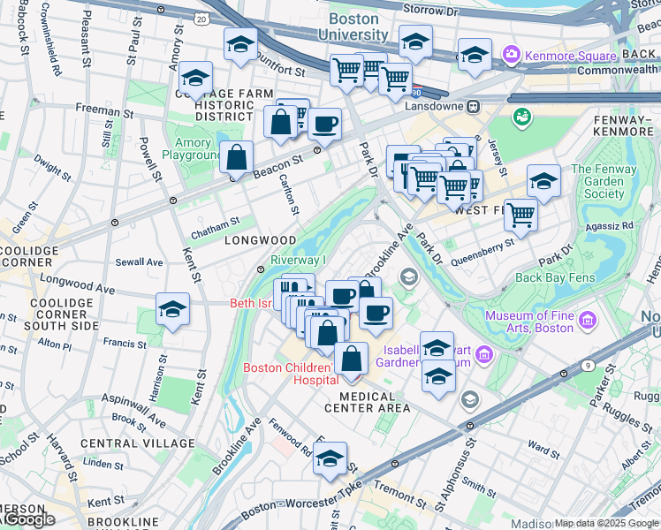Select the Amory Playground label
This screenshot has height=530, width=661.
[193, 148]
